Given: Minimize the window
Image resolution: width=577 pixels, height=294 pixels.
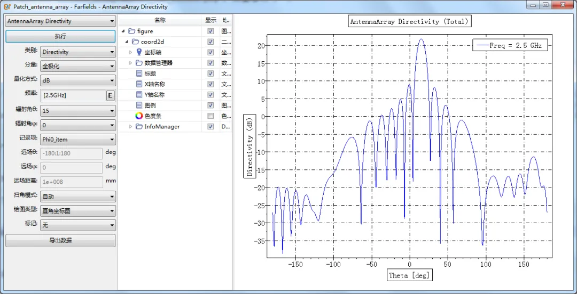Looking at the screenshot, I should [x=533, y=5].
